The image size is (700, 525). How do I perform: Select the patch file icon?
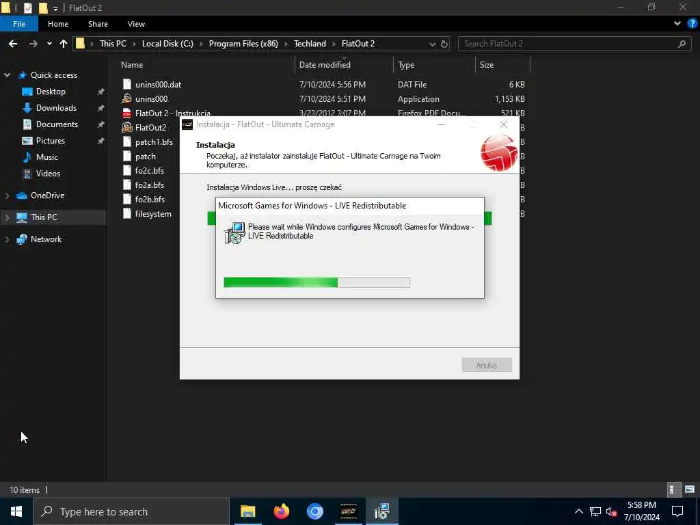pyautogui.click(x=126, y=157)
